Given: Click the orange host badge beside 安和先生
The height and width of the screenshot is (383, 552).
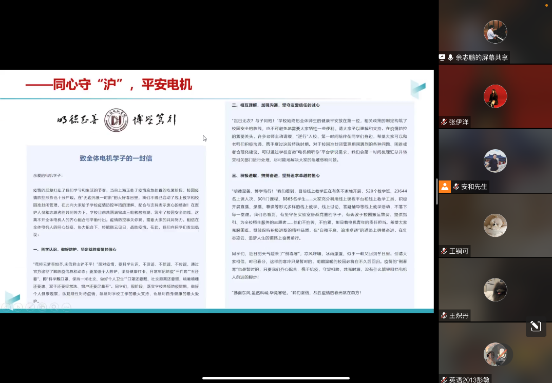Looking at the screenshot, I should 445,186.
